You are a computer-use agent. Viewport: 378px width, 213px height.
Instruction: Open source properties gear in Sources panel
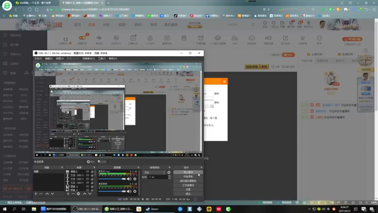tap(78, 194)
